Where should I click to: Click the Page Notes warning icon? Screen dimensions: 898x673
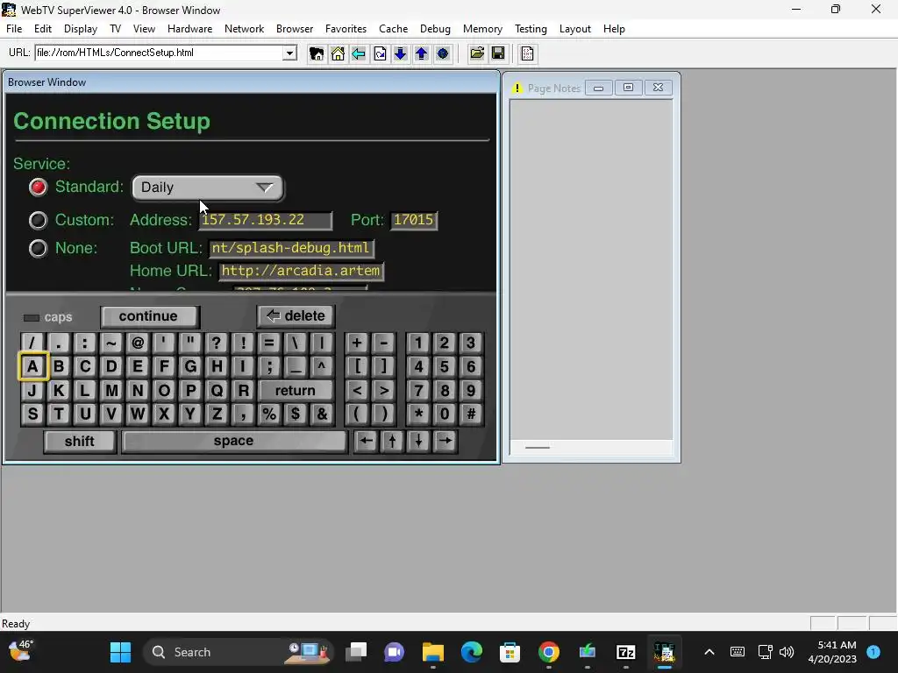[x=517, y=89]
